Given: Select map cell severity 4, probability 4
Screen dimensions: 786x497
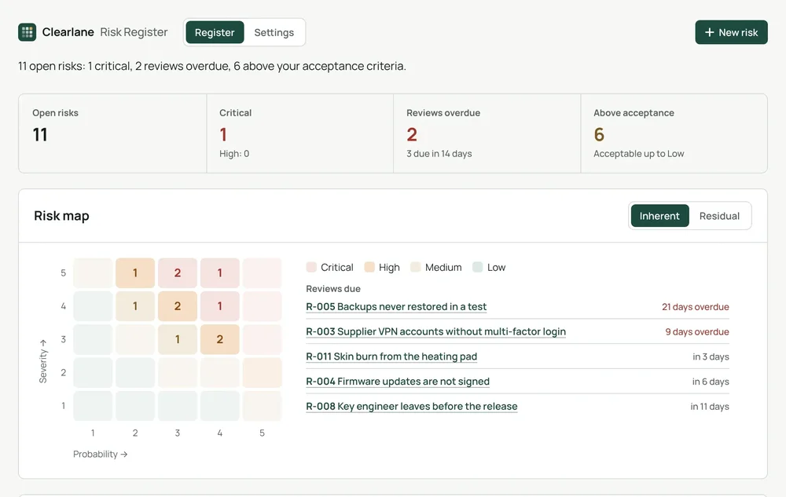Looking at the screenshot, I should click(219, 305).
